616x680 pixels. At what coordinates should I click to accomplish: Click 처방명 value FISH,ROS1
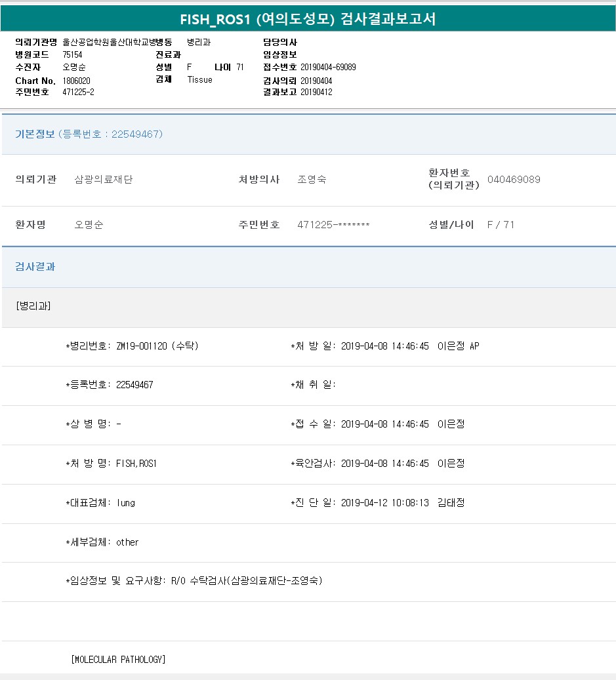(x=136, y=464)
